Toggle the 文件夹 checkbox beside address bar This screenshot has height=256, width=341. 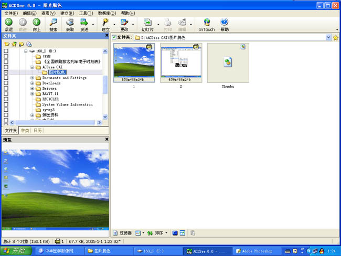[114, 37]
